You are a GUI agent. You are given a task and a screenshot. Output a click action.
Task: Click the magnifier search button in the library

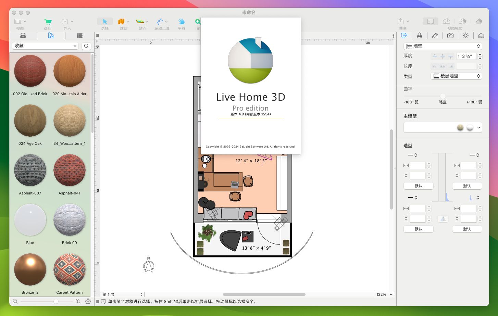(x=86, y=46)
